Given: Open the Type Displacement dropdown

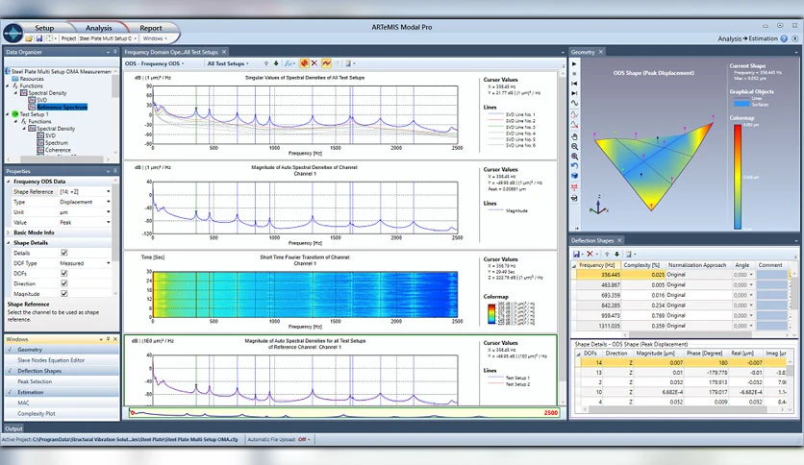Looking at the screenshot, I should [108, 202].
